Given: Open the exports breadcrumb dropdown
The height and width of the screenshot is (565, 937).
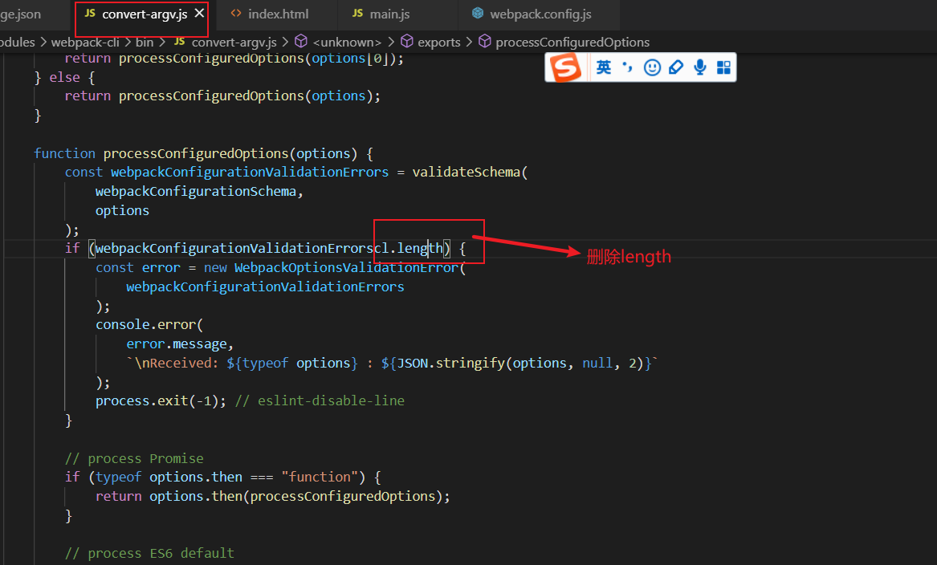Looking at the screenshot, I should tap(438, 42).
